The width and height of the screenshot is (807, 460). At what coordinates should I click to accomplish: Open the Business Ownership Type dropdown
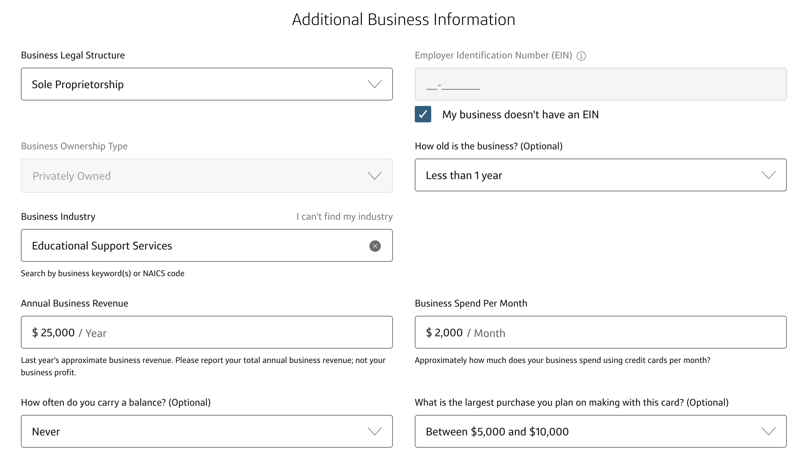click(x=207, y=176)
